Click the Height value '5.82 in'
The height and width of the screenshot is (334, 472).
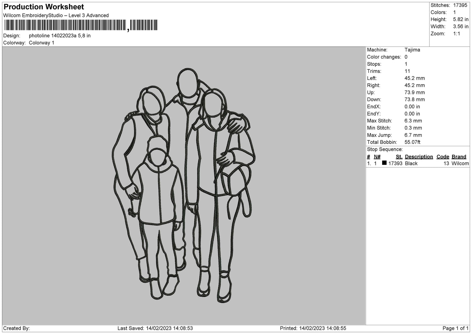(x=461, y=19)
